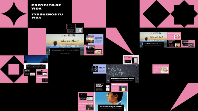The image size is (198, 111).
Task: Open the 'Objetivos Generales del Proyecto' slide
Action: 75,28
